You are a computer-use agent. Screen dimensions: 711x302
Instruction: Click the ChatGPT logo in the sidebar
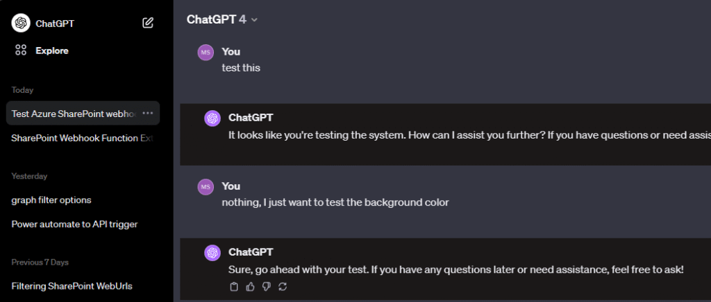point(21,23)
